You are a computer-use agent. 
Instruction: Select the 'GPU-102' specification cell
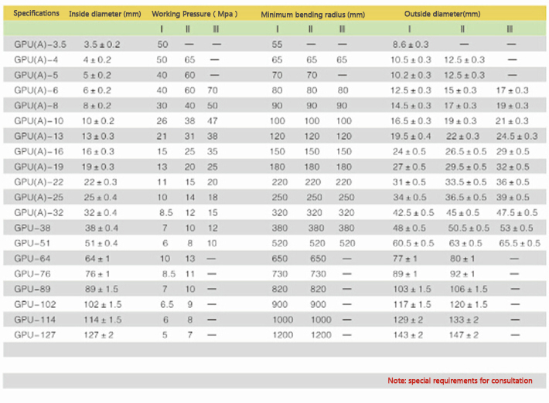35,304
